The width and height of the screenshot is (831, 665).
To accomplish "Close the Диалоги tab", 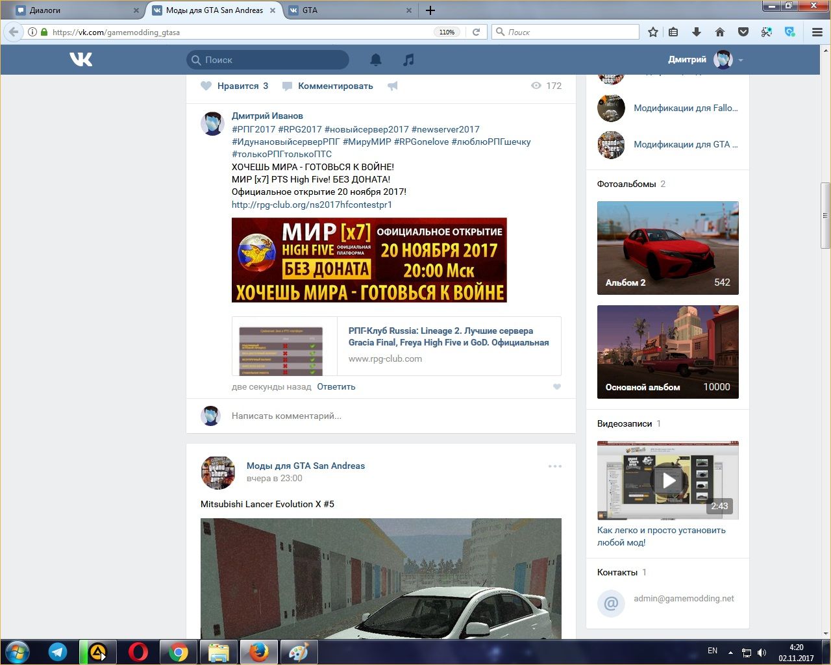I will 136,10.
